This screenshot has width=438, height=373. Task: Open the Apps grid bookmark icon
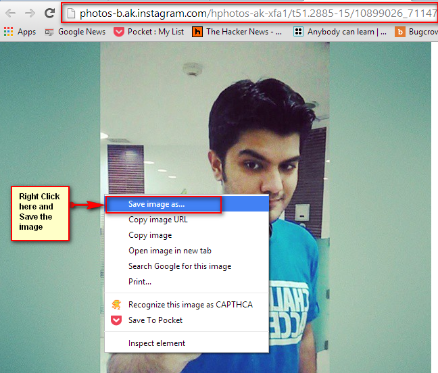click(x=8, y=32)
